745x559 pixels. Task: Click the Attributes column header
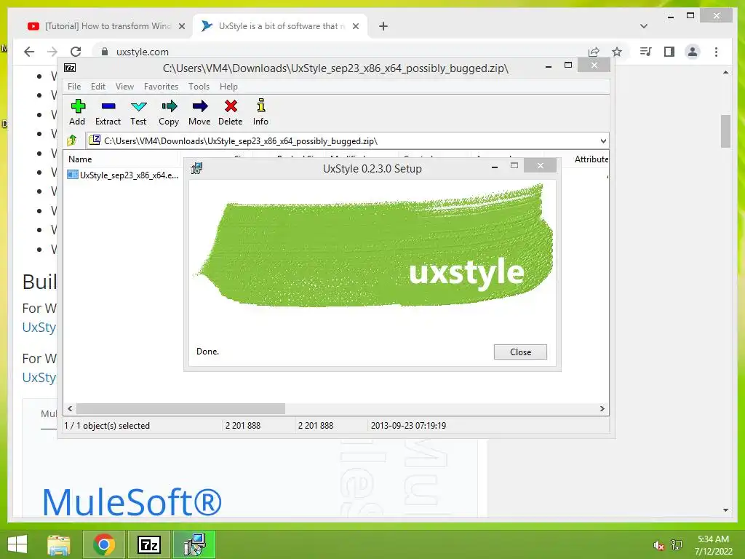click(x=591, y=159)
